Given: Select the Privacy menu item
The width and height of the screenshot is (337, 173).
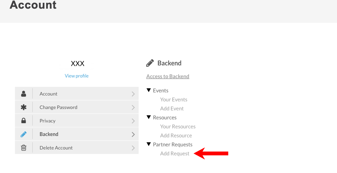Looking at the screenshot, I should point(48,121).
